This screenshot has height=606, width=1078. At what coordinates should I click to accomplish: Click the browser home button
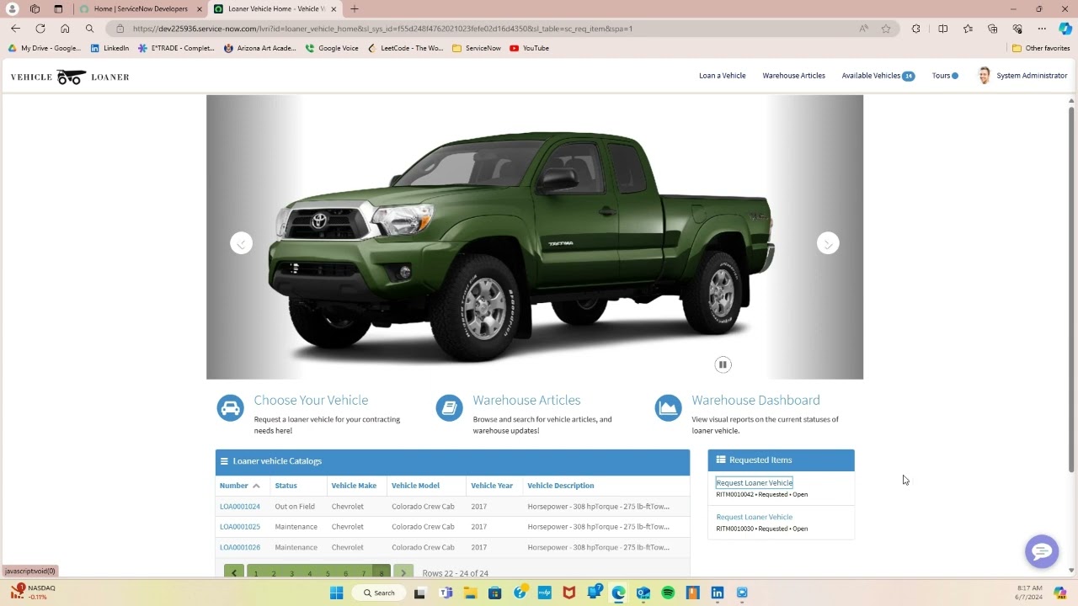65,29
